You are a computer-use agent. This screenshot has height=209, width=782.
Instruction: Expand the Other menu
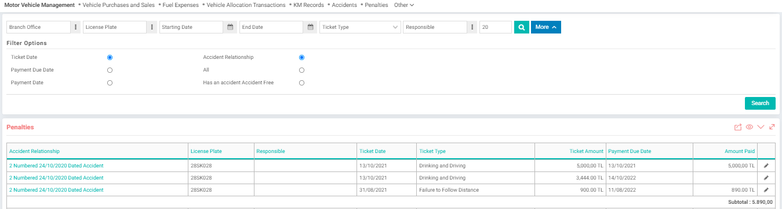pyautogui.click(x=404, y=5)
